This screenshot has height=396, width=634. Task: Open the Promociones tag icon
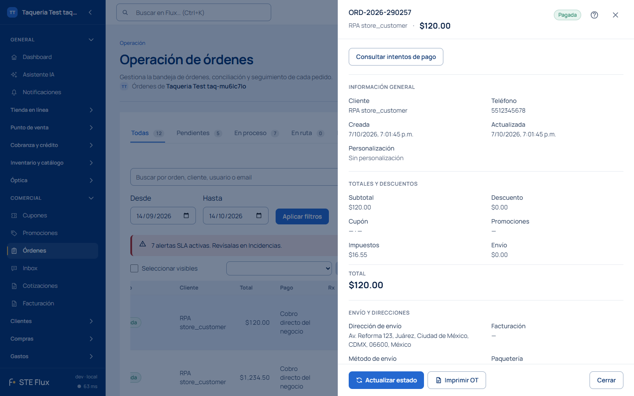coord(14,233)
